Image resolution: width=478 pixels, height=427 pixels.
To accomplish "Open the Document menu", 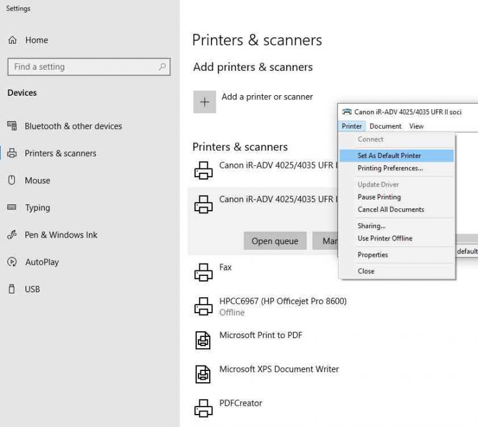I will click(x=385, y=126).
